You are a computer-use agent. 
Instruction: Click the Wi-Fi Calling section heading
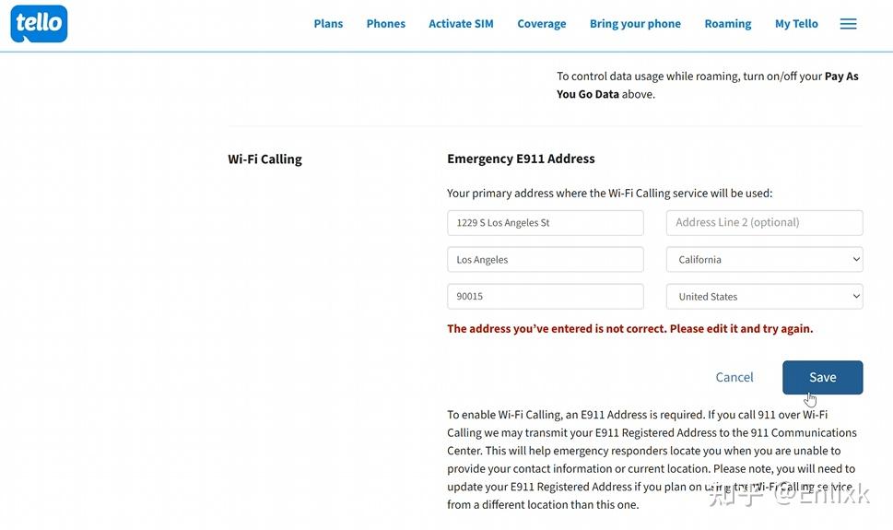coord(264,159)
